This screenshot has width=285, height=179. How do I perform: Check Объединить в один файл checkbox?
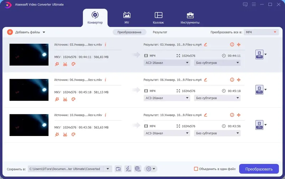(196, 169)
